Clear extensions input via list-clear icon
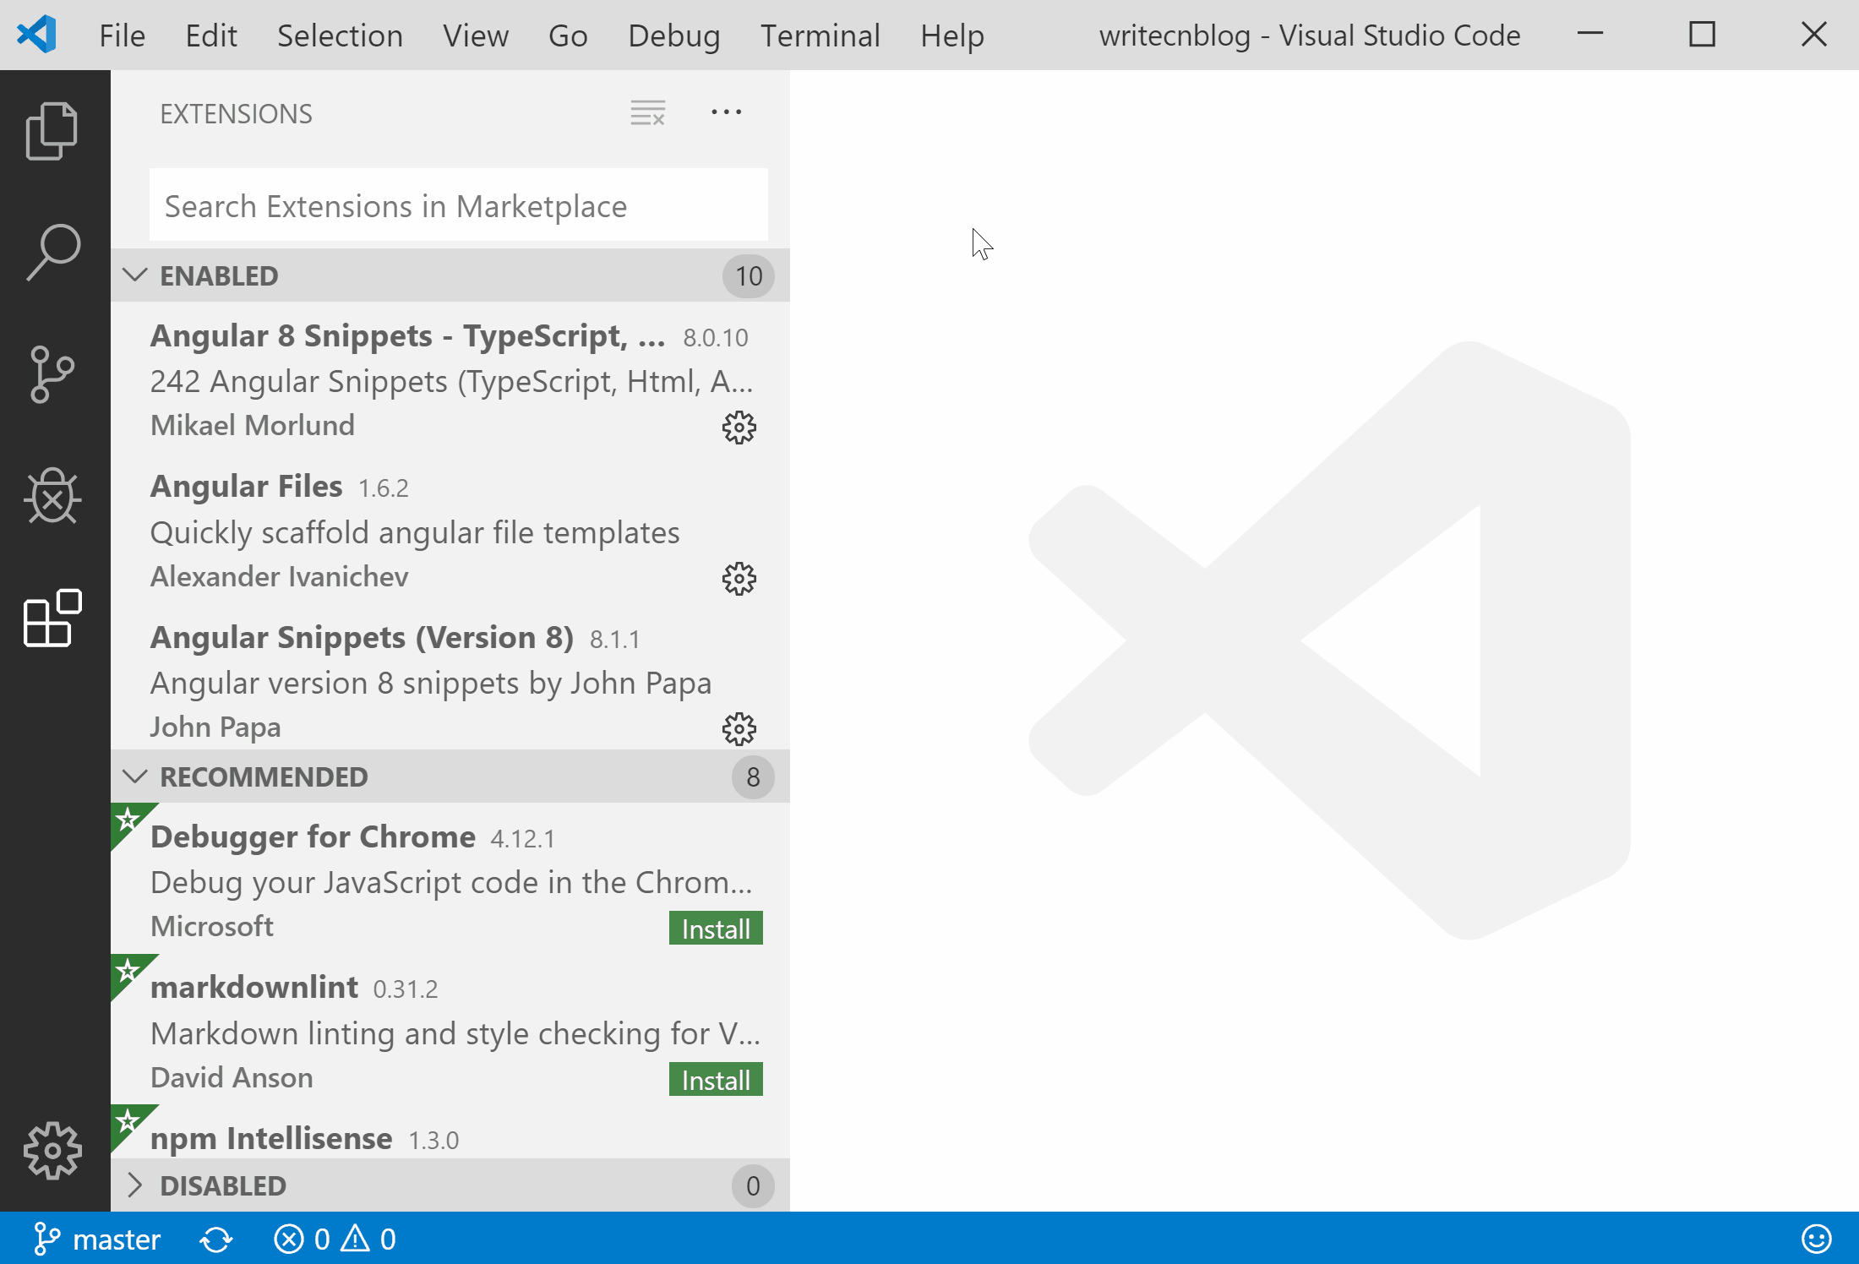 tap(648, 112)
